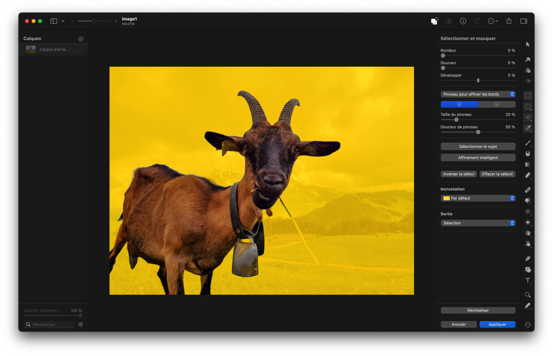This screenshot has height=356, width=553.
Task: Select the Elliptical Selection tool
Action: click(x=527, y=106)
